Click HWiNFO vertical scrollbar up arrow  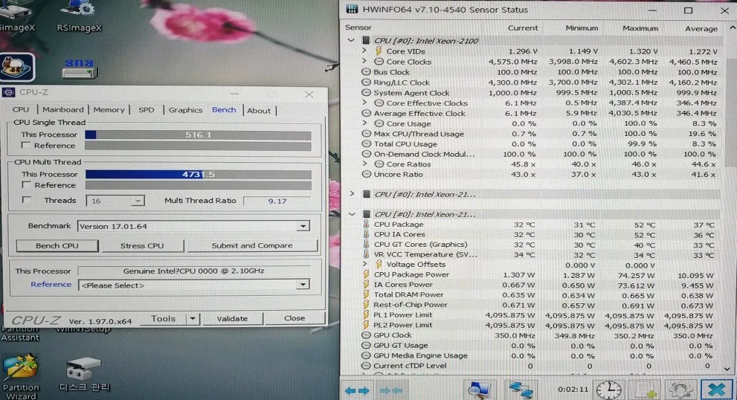pyautogui.click(x=733, y=28)
